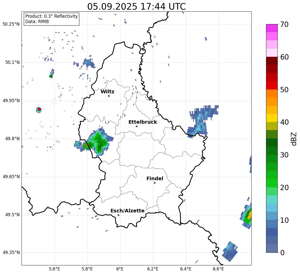Select the Findel city label
Image resolution: width=300 pixels, height=274 pixels.
click(x=155, y=178)
